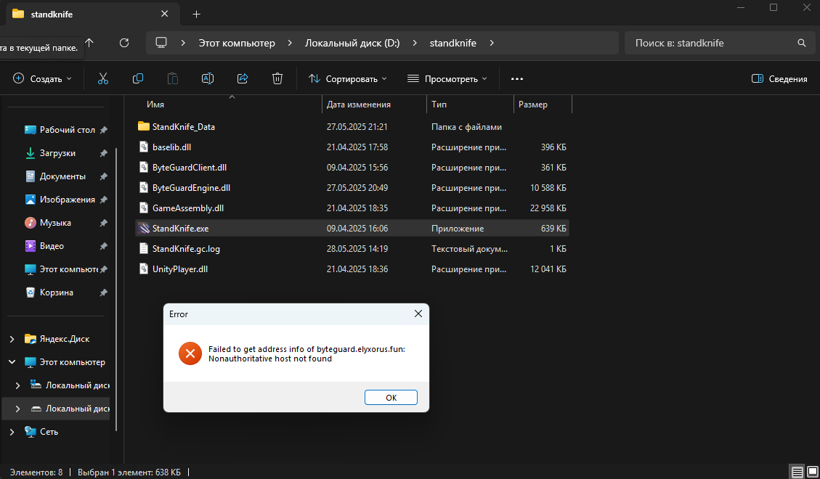Expand Яндекс.Диск tree node
This screenshot has width=820, height=479.
(x=12, y=339)
